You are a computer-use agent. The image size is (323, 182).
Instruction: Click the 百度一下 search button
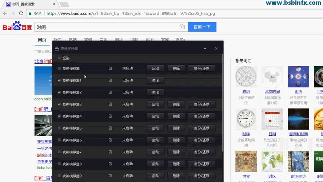(202, 27)
